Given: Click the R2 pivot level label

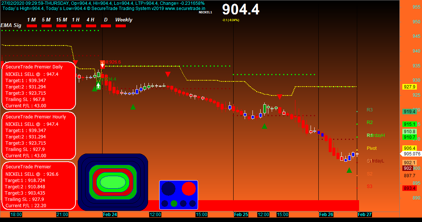Looking at the screenshot, I should [370, 122].
